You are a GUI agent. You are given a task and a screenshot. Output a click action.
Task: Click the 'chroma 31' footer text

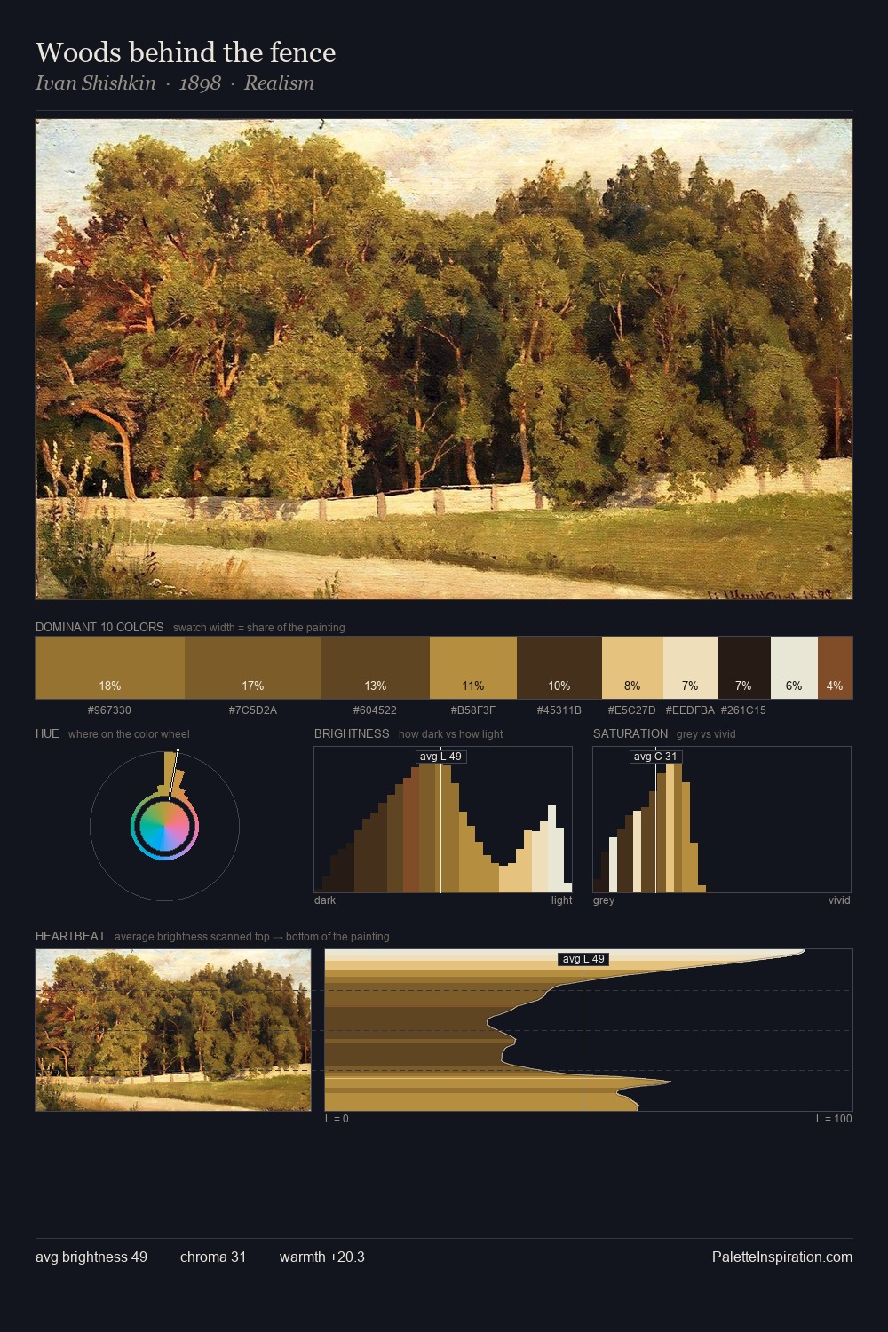pos(213,1257)
